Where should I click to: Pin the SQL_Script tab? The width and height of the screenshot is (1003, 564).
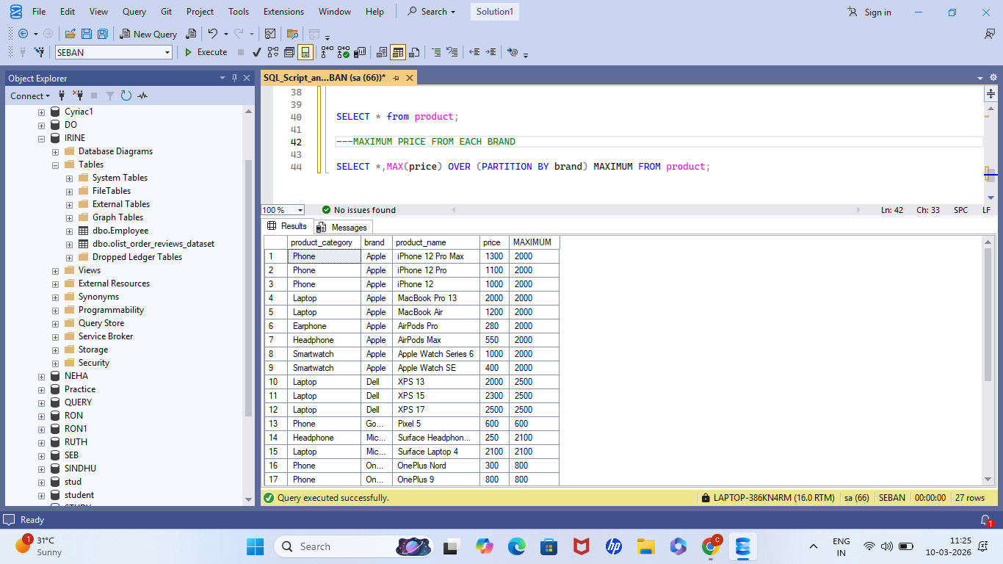point(396,78)
